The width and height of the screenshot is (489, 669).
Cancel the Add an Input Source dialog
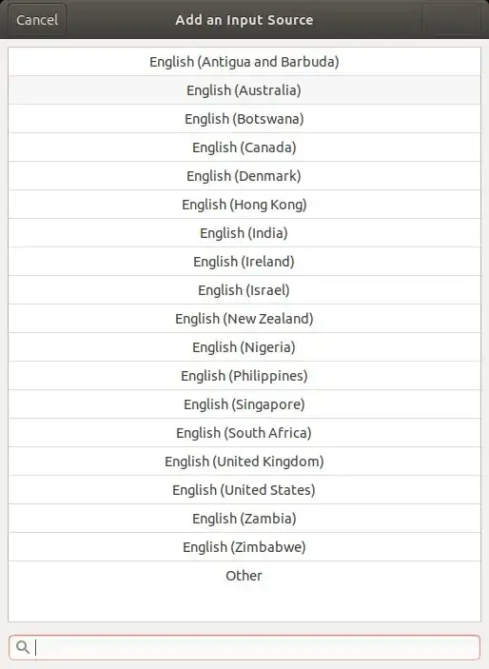(x=37, y=20)
